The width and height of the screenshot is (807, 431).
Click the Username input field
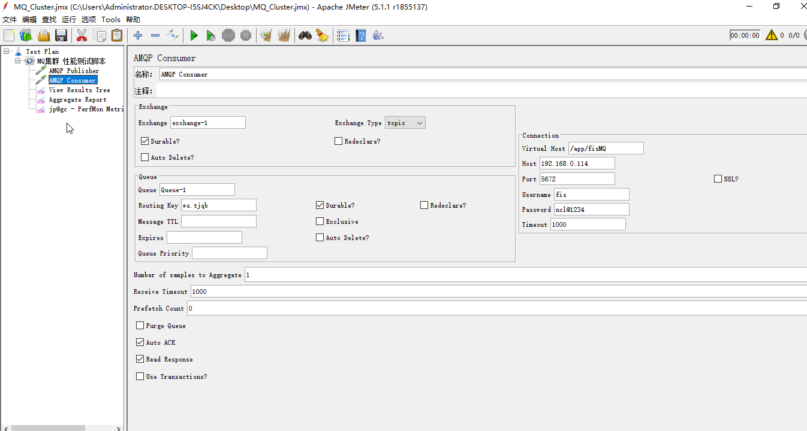click(592, 195)
